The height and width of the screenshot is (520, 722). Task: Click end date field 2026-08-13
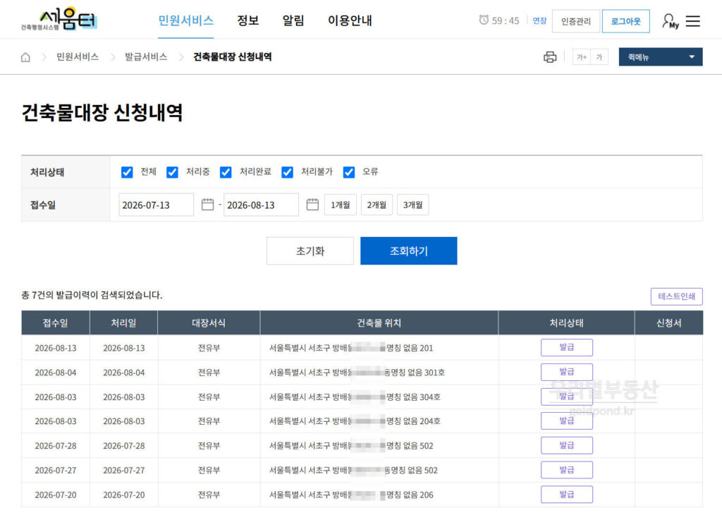(261, 205)
